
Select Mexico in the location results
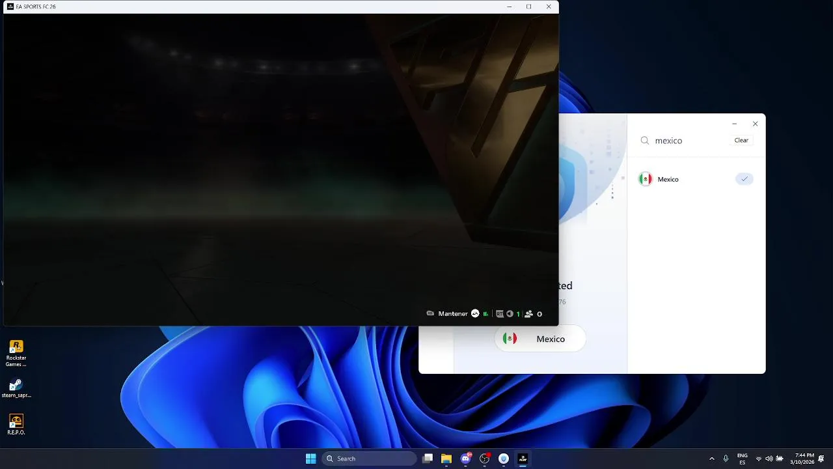[x=696, y=179]
